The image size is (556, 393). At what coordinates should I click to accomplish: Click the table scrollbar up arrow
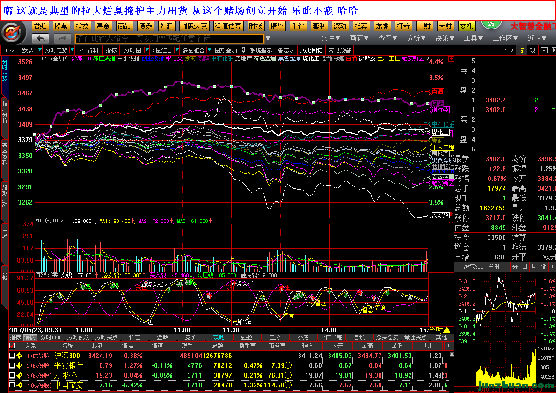tap(451, 354)
